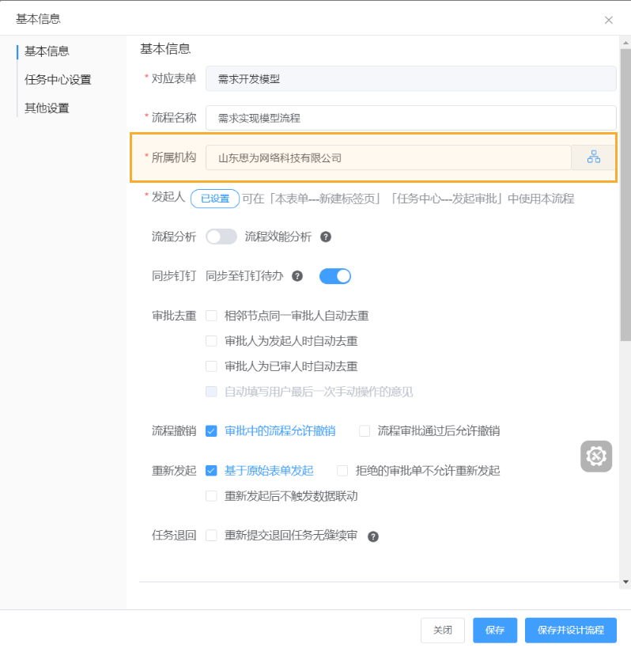This screenshot has height=648, width=631.
Task: Click the 流程撤销 label text
Action: [x=174, y=431]
